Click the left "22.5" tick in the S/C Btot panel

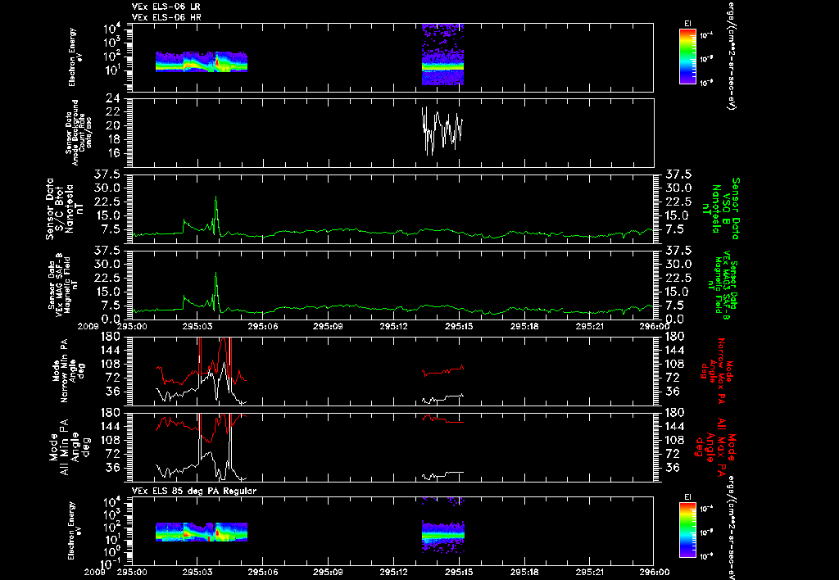tap(106, 202)
